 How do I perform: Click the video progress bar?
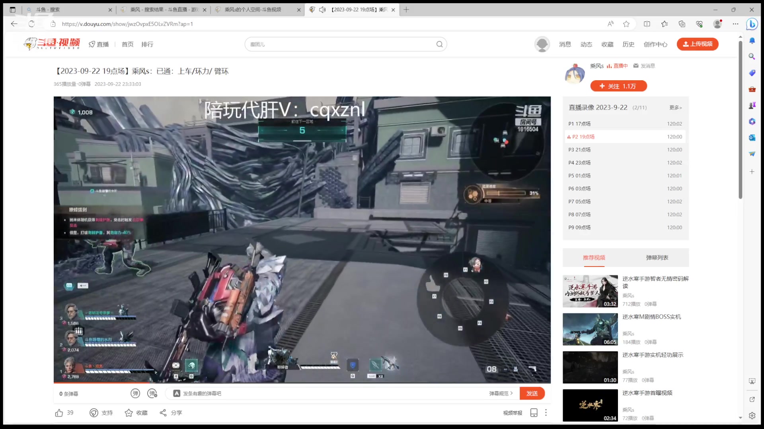(302, 383)
